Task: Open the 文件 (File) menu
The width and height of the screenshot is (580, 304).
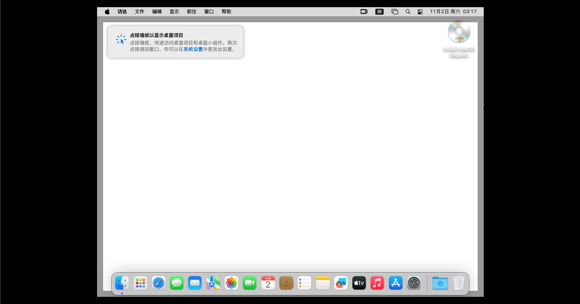Action: 140,12
